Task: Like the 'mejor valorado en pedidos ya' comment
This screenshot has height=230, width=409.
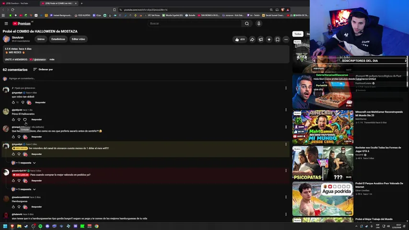Action: click(x=13, y=181)
